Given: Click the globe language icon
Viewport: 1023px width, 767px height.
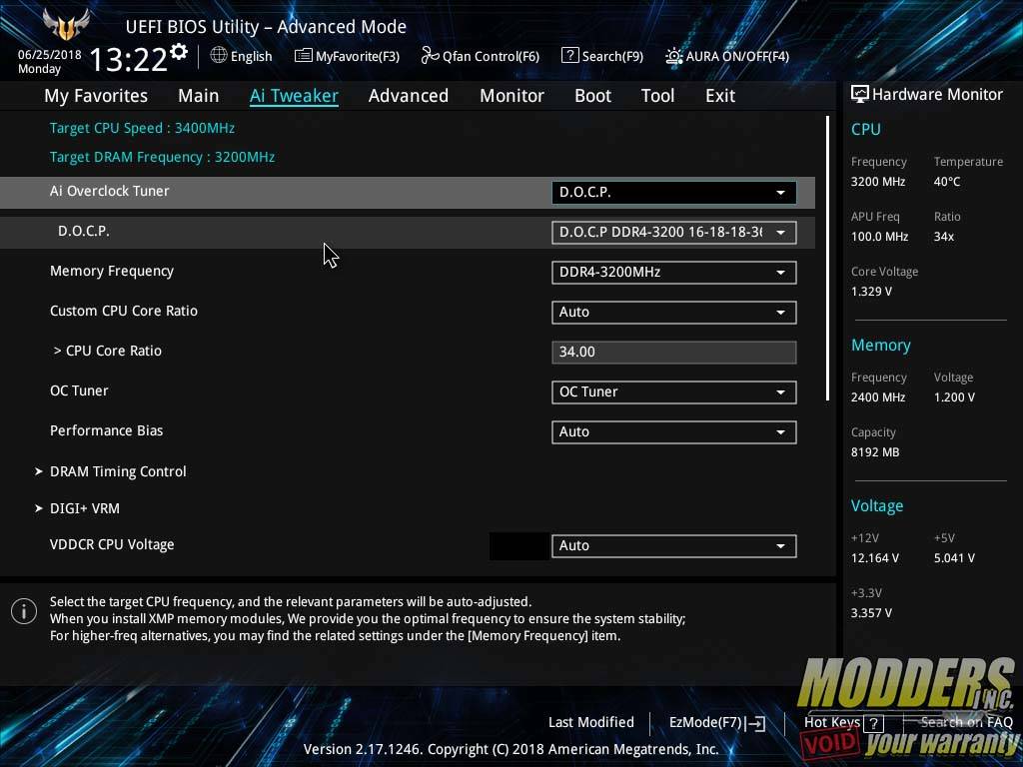Looking at the screenshot, I should click(x=219, y=56).
